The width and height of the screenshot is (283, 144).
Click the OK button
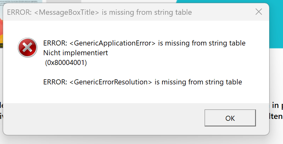coord(230,118)
